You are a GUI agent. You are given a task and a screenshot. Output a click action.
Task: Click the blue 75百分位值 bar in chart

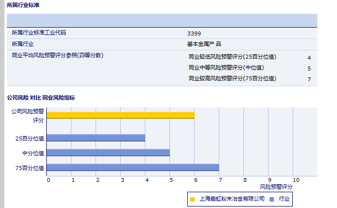click(x=133, y=168)
